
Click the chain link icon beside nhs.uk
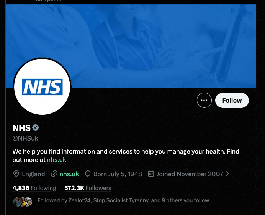pos(54,174)
